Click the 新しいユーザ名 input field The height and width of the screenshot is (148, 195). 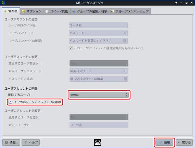[98, 125]
